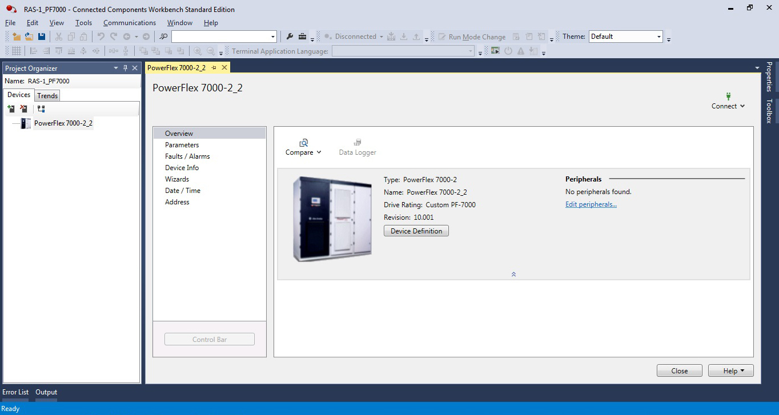Click the Open Project folder icon
The width and height of the screenshot is (779, 415).
point(29,37)
